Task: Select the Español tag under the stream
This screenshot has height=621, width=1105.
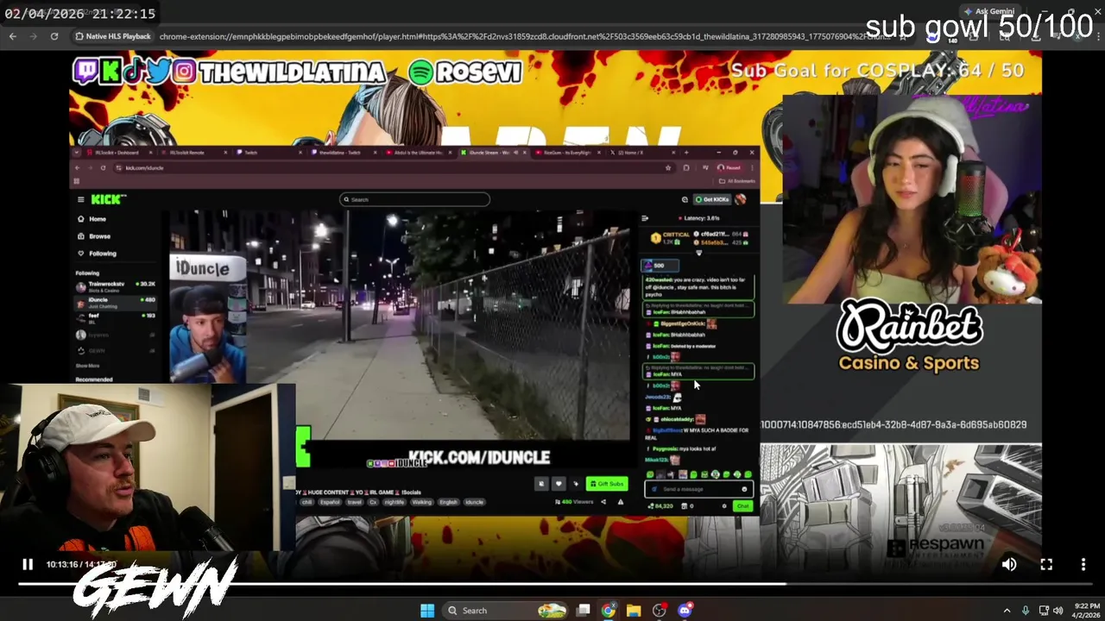Action: point(330,502)
